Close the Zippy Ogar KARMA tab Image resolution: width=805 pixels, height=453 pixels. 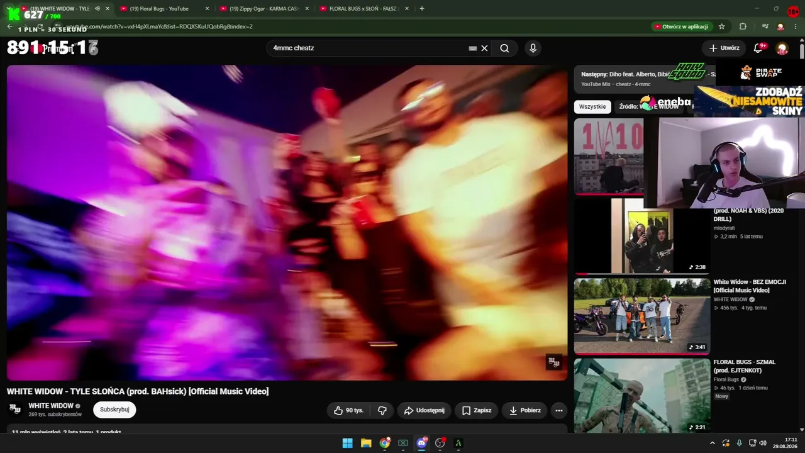(307, 9)
